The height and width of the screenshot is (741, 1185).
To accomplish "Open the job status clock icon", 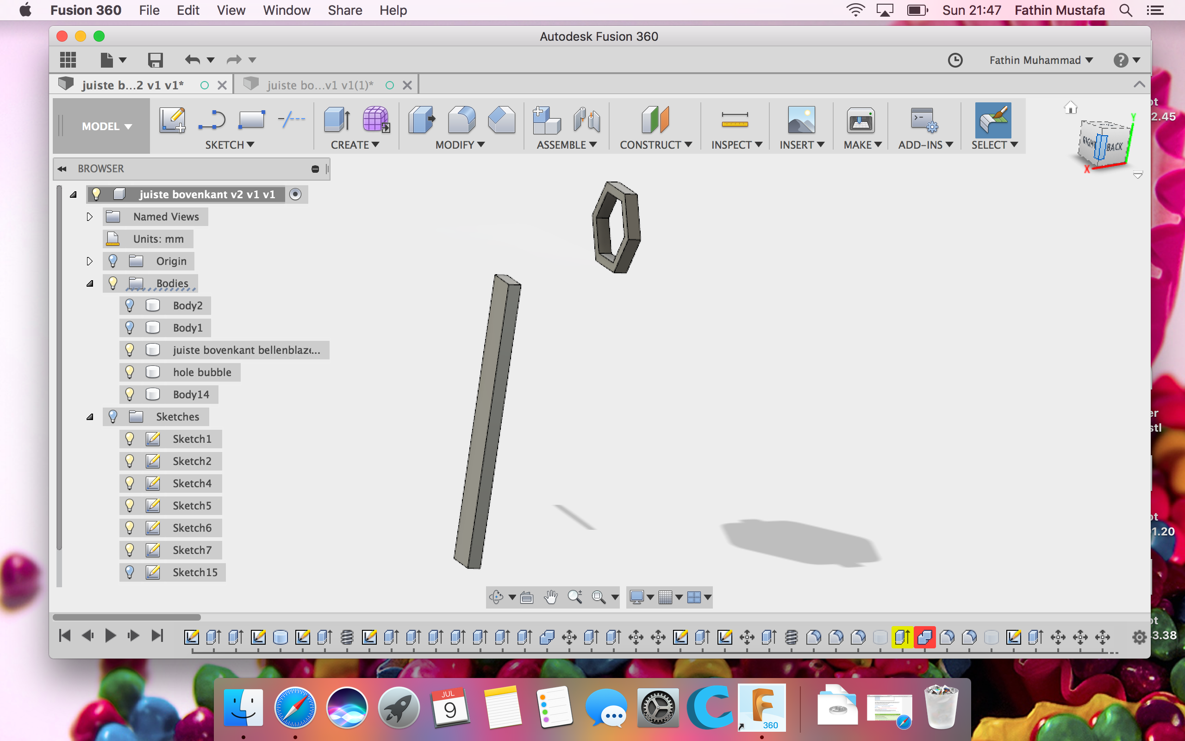I will (x=955, y=60).
